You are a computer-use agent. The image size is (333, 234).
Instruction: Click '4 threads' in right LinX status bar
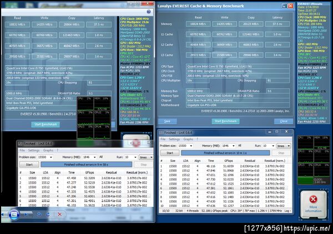click(x=193, y=211)
